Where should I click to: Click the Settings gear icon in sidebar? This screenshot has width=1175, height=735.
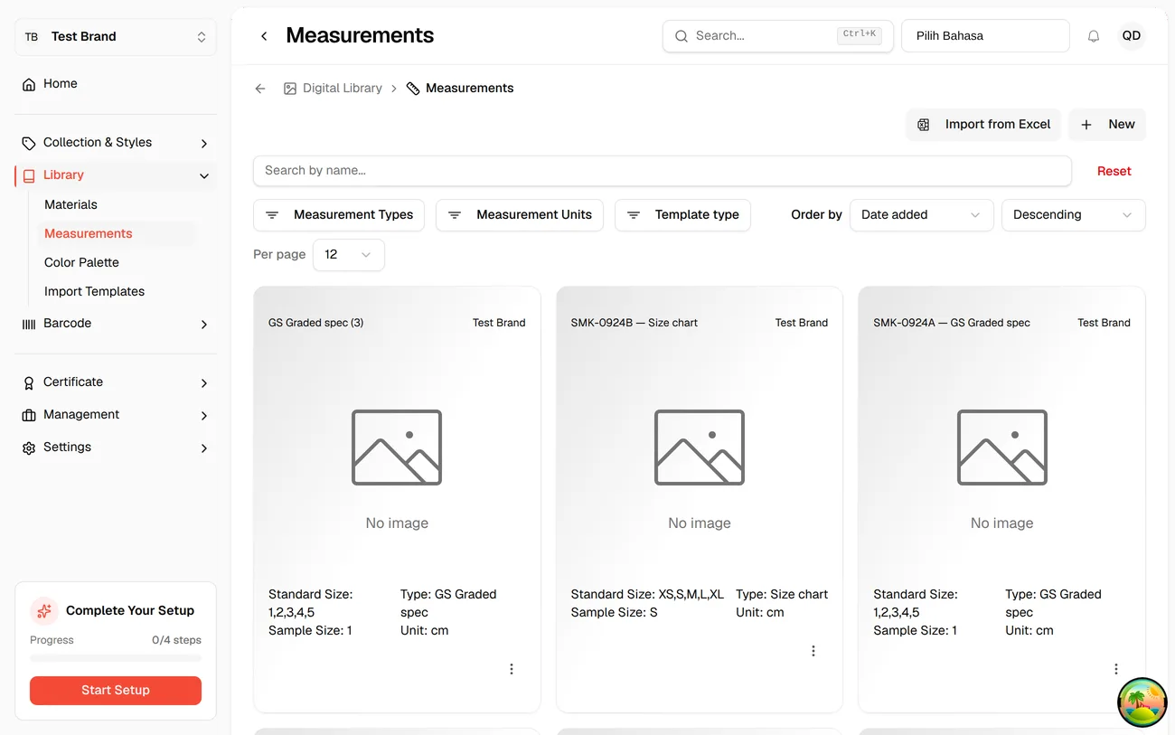[29, 448]
